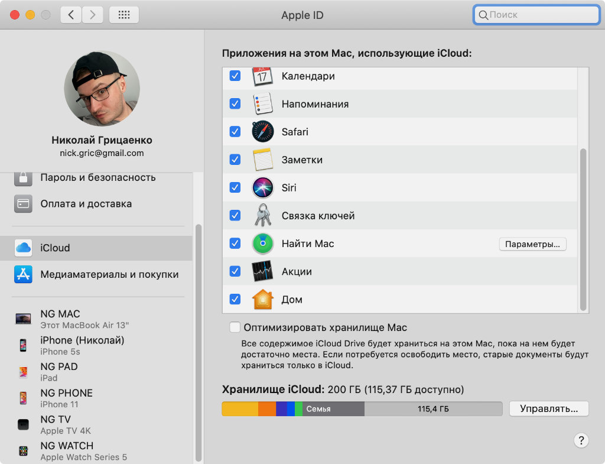Viewport: 605px width, 464px height.
Task: Click the Notes app icon
Action: pos(263,160)
